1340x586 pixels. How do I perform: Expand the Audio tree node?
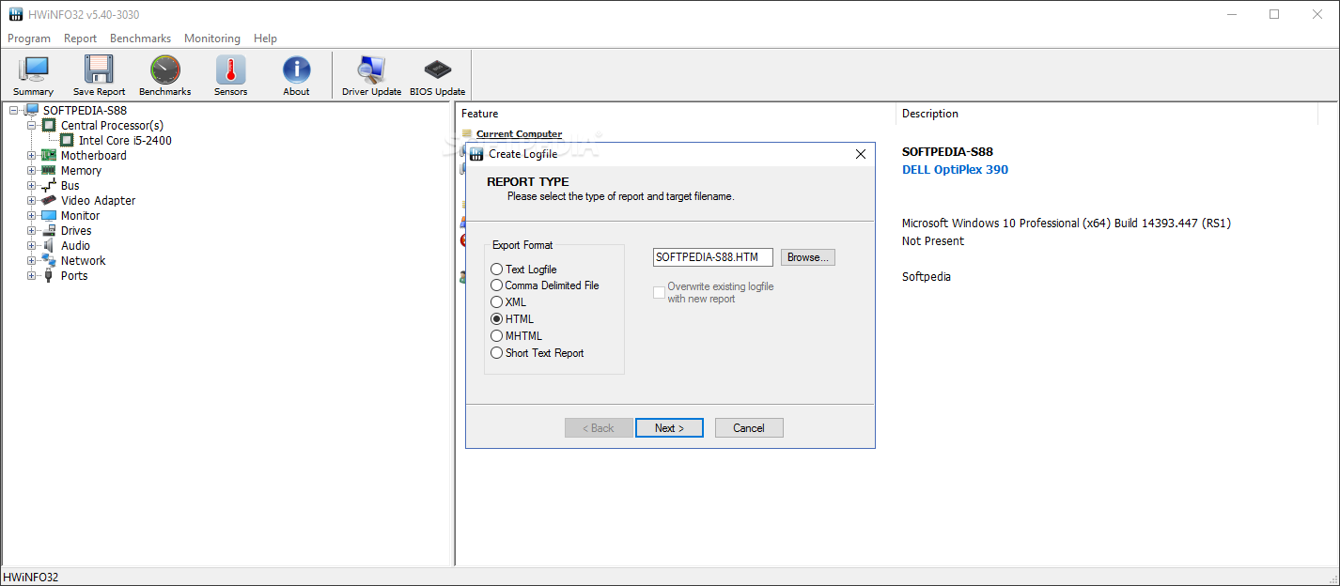click(x=32, y=245)
